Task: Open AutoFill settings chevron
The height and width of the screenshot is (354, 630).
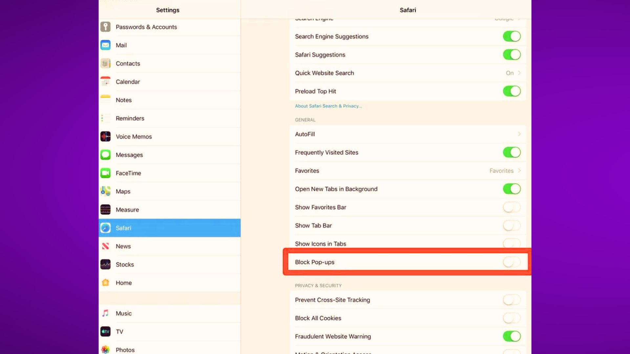Action: coord(519,134)
